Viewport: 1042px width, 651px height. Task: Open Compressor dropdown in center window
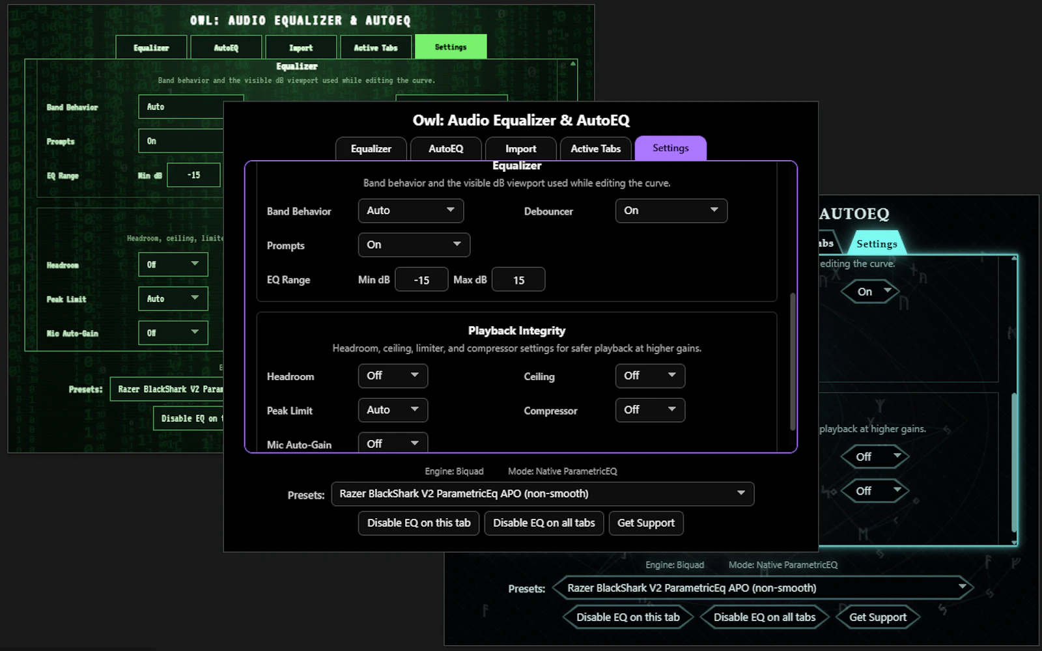(650, 410)
